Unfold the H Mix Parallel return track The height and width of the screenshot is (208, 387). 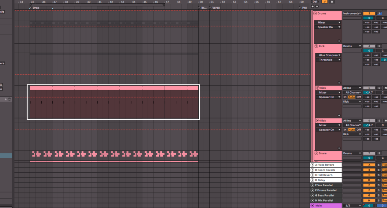click(312, 200)
